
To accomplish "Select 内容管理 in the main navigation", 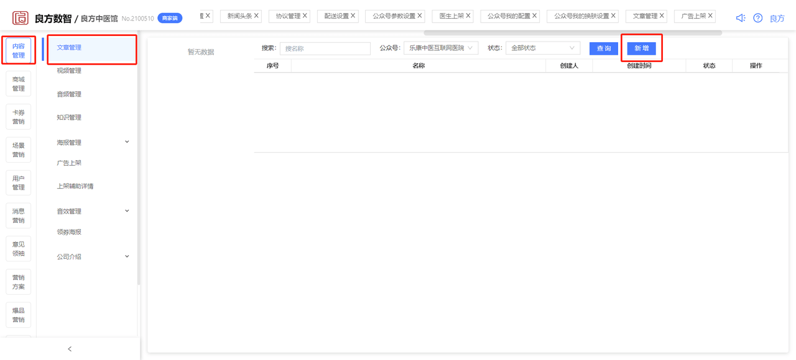I will [19, 51].
